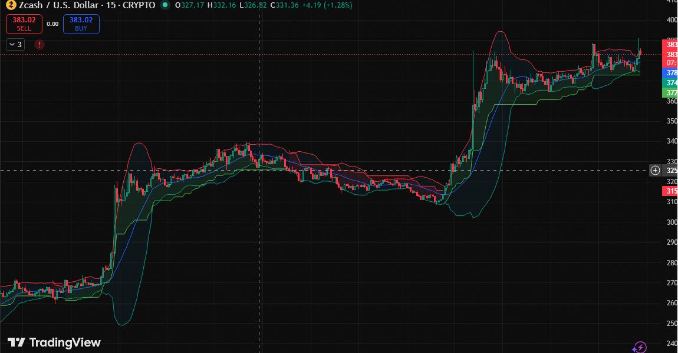Click the 270 price scale label
Screen dimensions: 678x353
pyautogui.click(x=672, y=282)
